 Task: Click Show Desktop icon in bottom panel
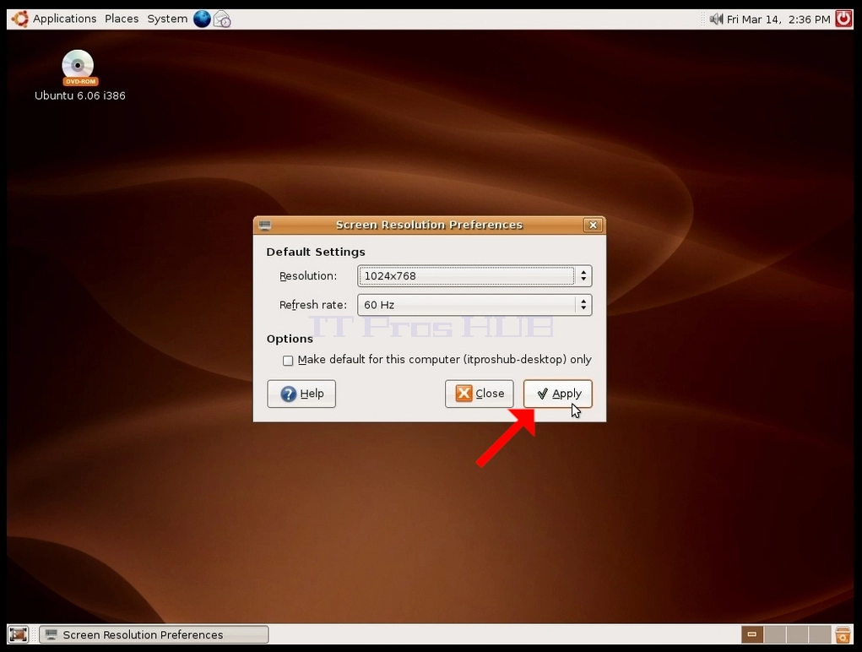click(x=18, y=634)
